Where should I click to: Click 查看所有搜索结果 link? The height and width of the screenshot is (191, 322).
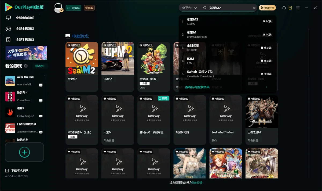[x=197, y=87]
